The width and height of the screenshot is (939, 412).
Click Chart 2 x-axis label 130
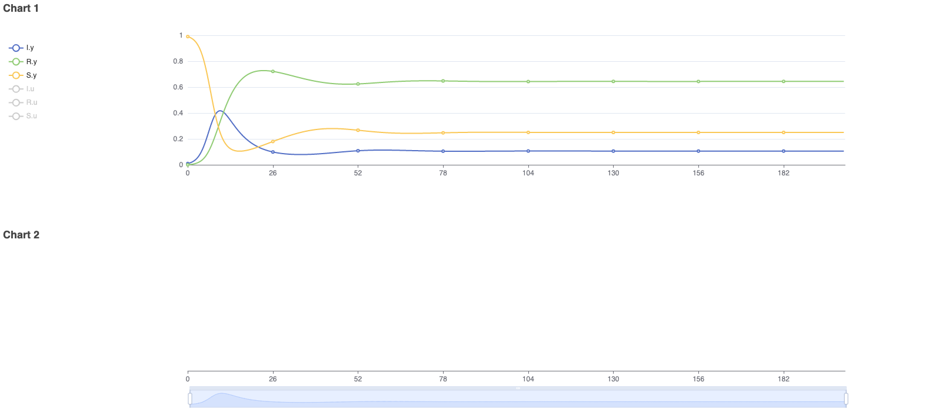point(614,379)
